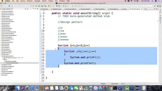The width and height of the screenshot is (162, 91).
Task: Click Collapse All in Project Explorer
Action: (x=25, y=9)
